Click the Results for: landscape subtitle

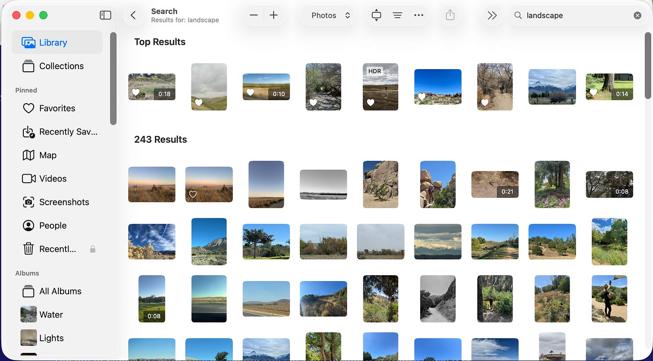pyautogui.click(x=185, y=20)
